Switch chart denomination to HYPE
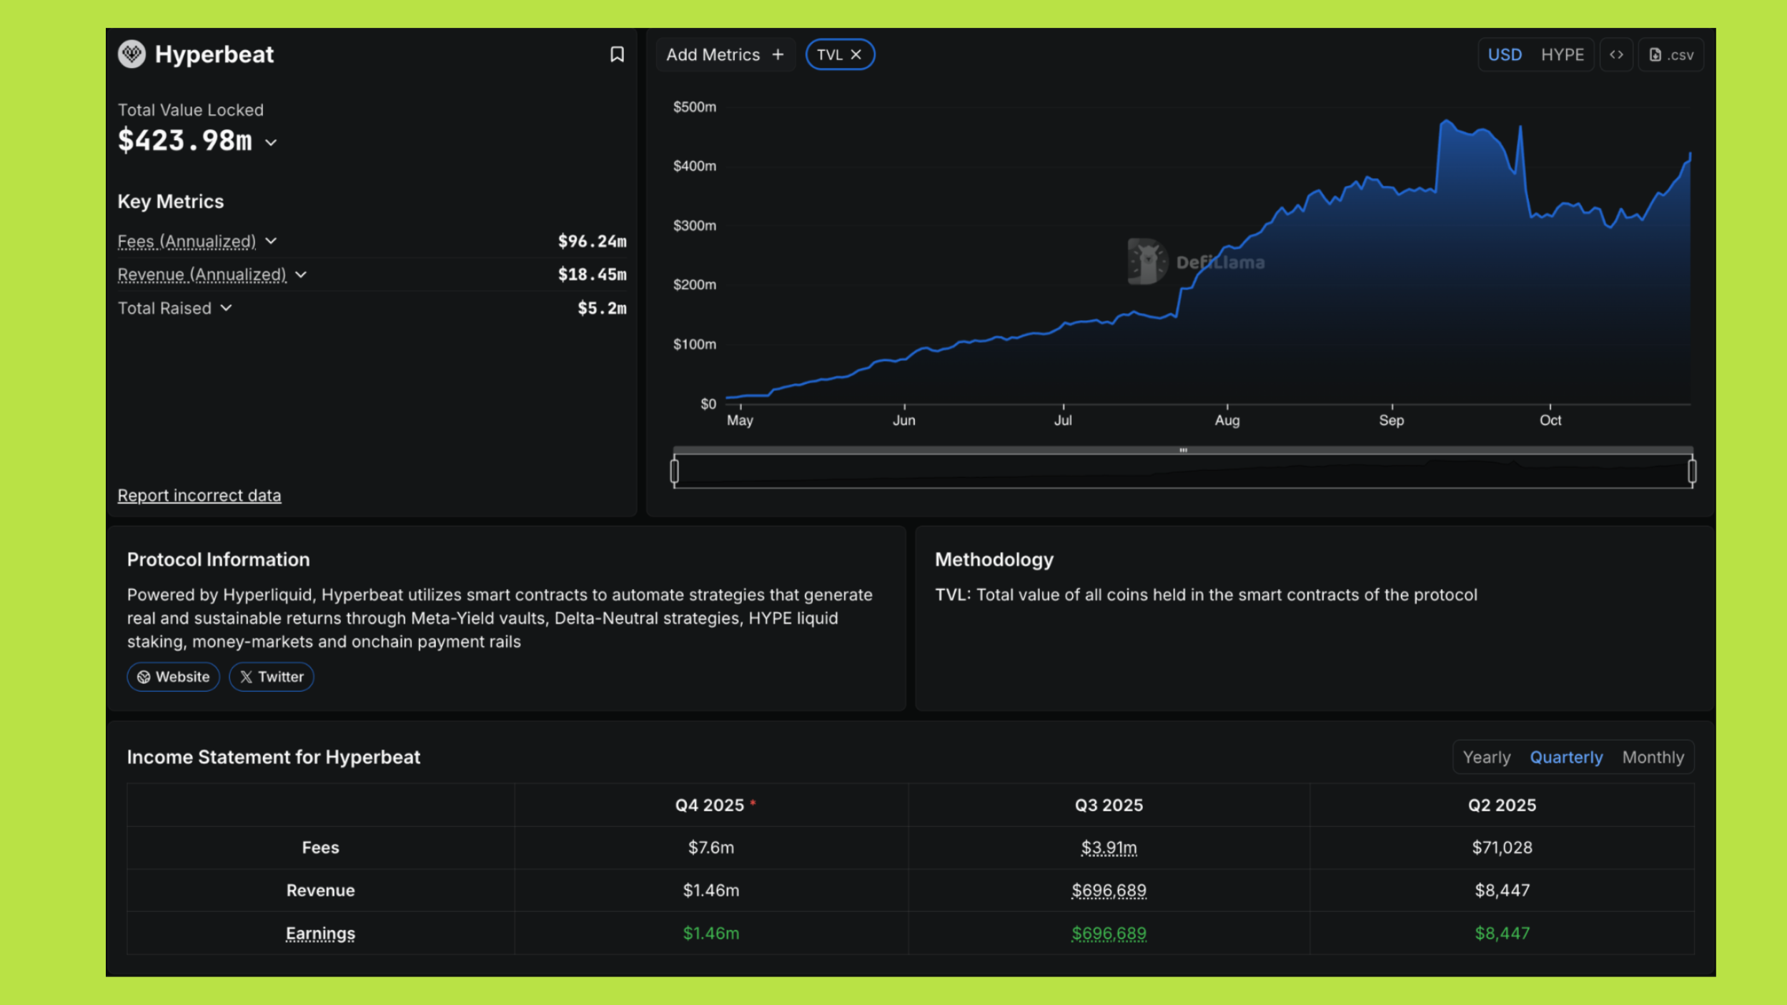 (x=1562, y=54)
